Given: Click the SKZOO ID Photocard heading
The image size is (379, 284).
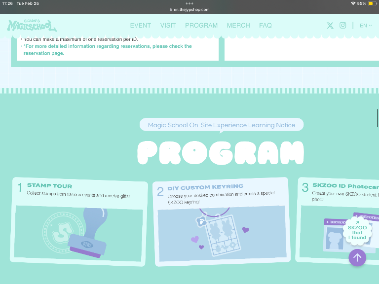Looking at the screenshot, I should (x=345, y=186).
